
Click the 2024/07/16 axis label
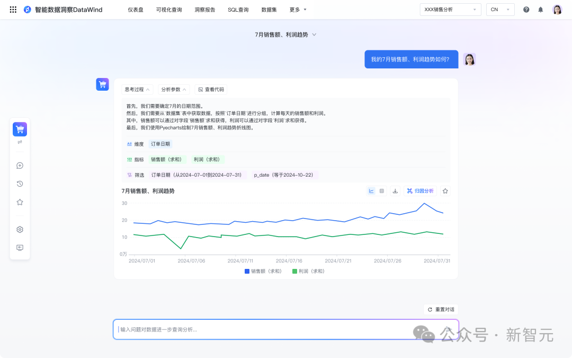point(289,261)
